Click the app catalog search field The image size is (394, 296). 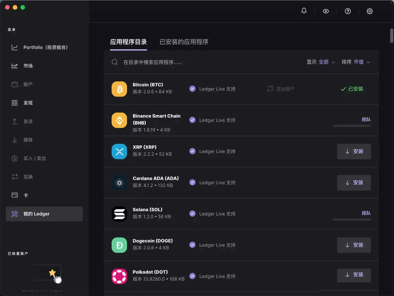164,62
